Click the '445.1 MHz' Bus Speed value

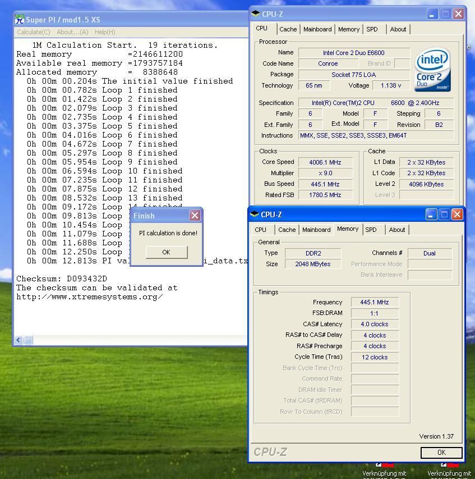point(325,184)
